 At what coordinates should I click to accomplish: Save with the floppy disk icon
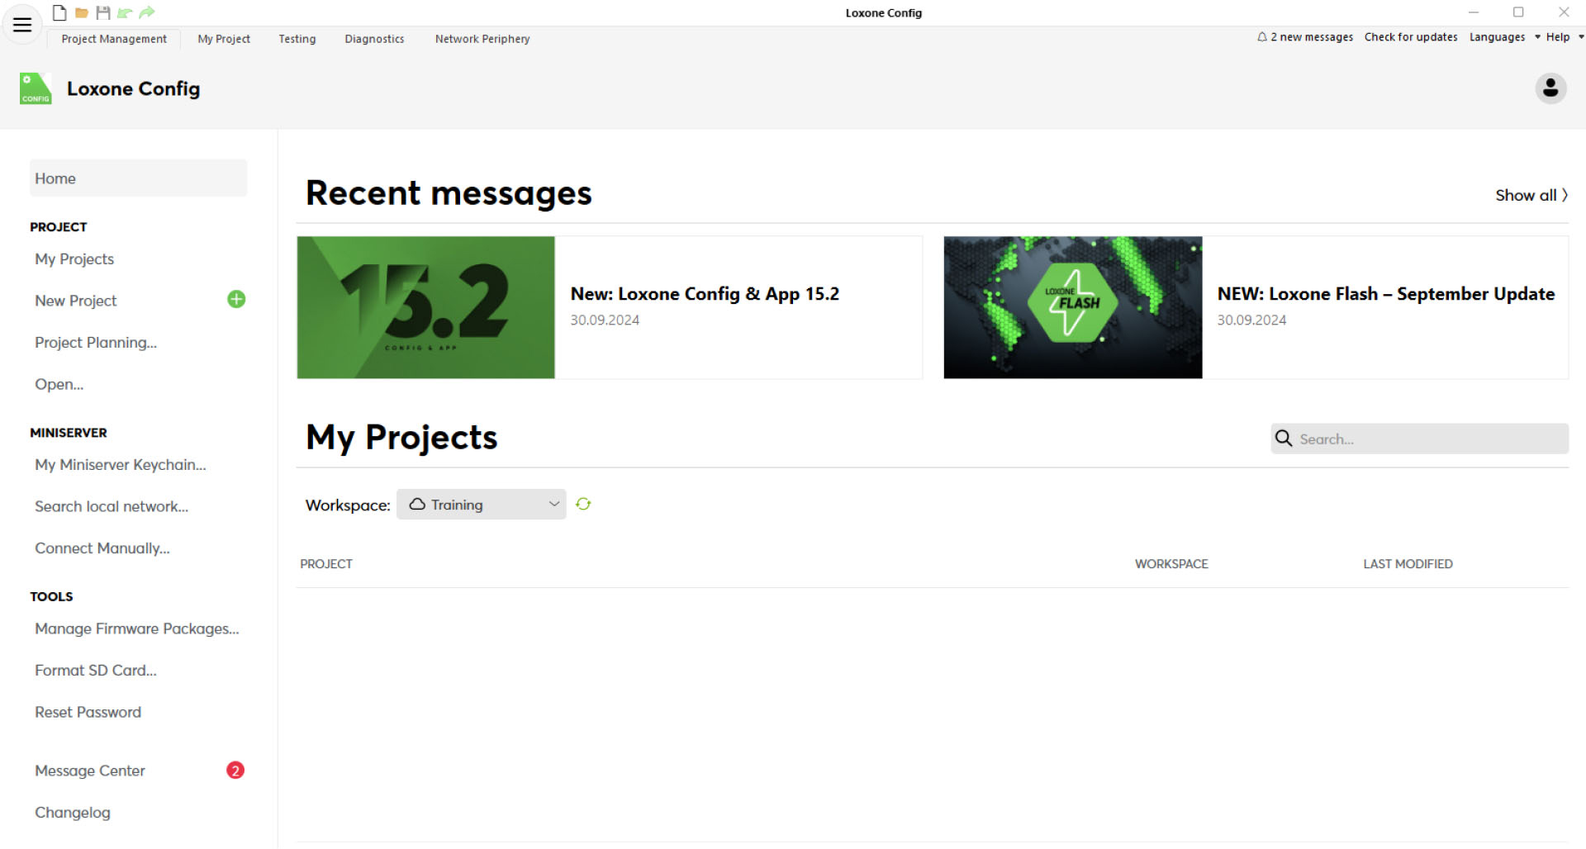pos(103,12)
